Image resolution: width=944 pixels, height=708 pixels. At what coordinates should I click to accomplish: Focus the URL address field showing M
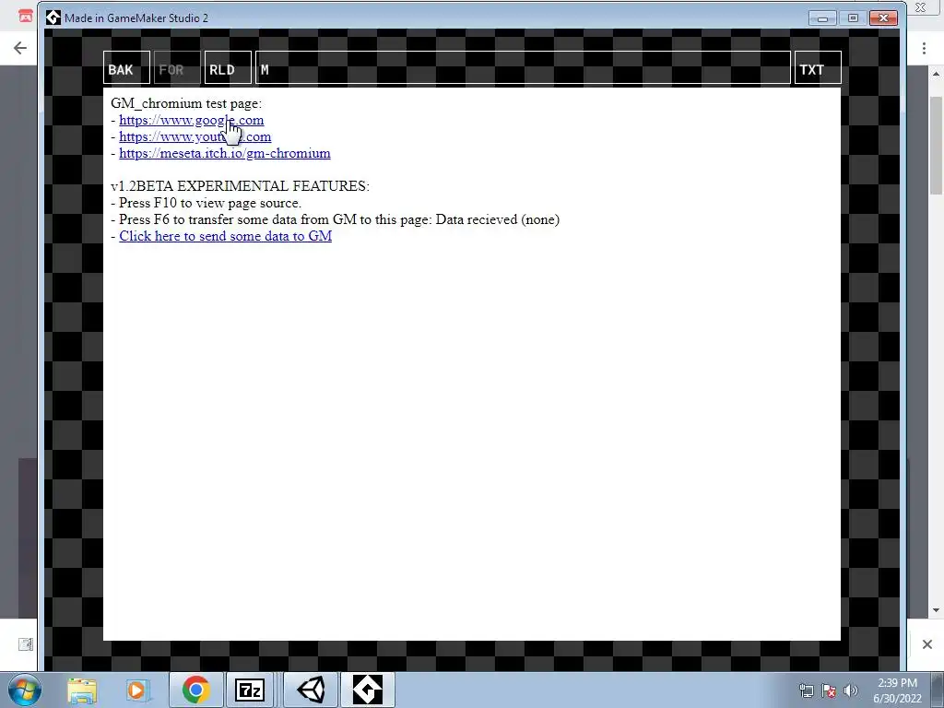(x=523, y=67)
